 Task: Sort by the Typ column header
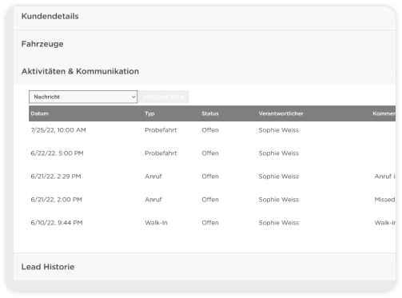149,113
